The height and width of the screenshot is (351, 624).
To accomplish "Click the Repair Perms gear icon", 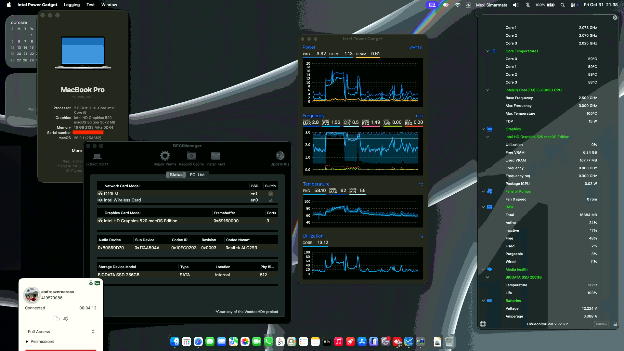I will [165, 156].
